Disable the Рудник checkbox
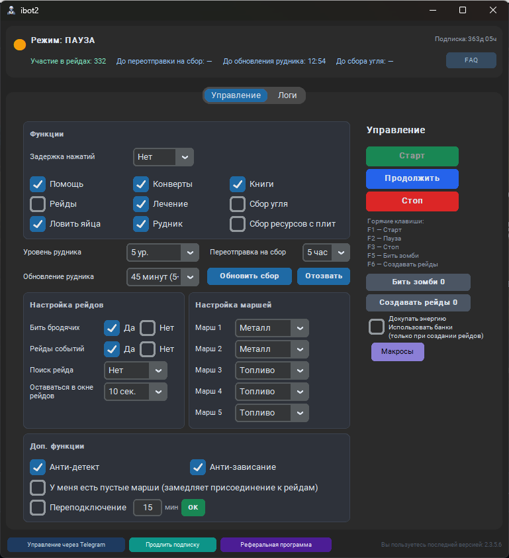This screenshot has height=558, width=509. click(x=141, y=224)
